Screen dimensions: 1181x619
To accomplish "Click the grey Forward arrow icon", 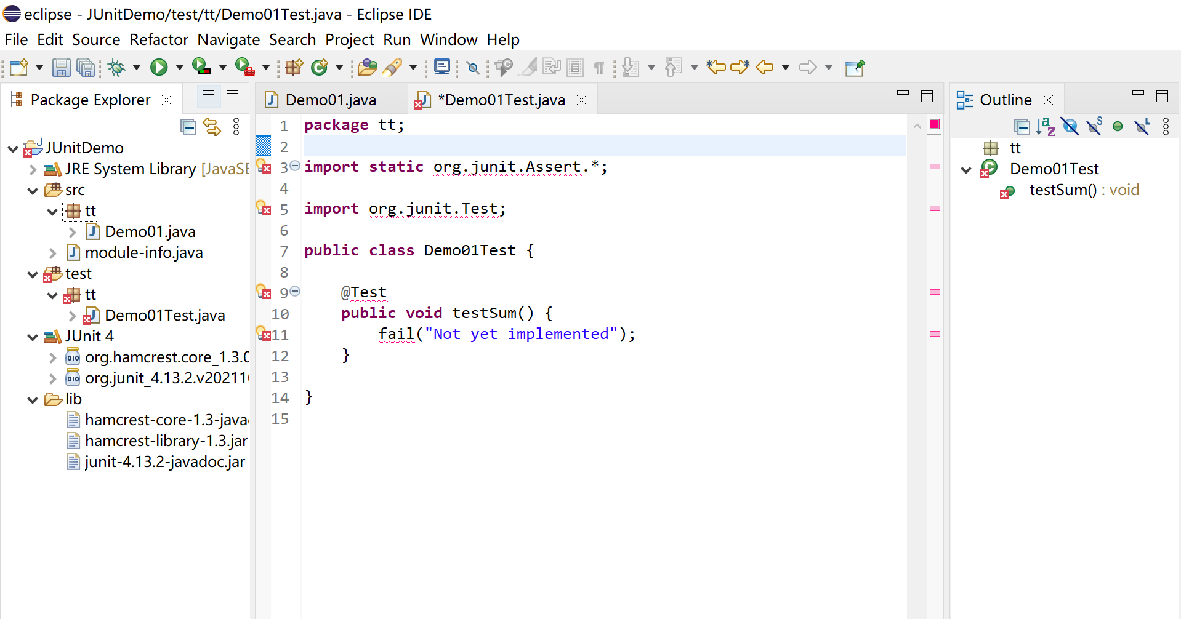I will point(808,66).
